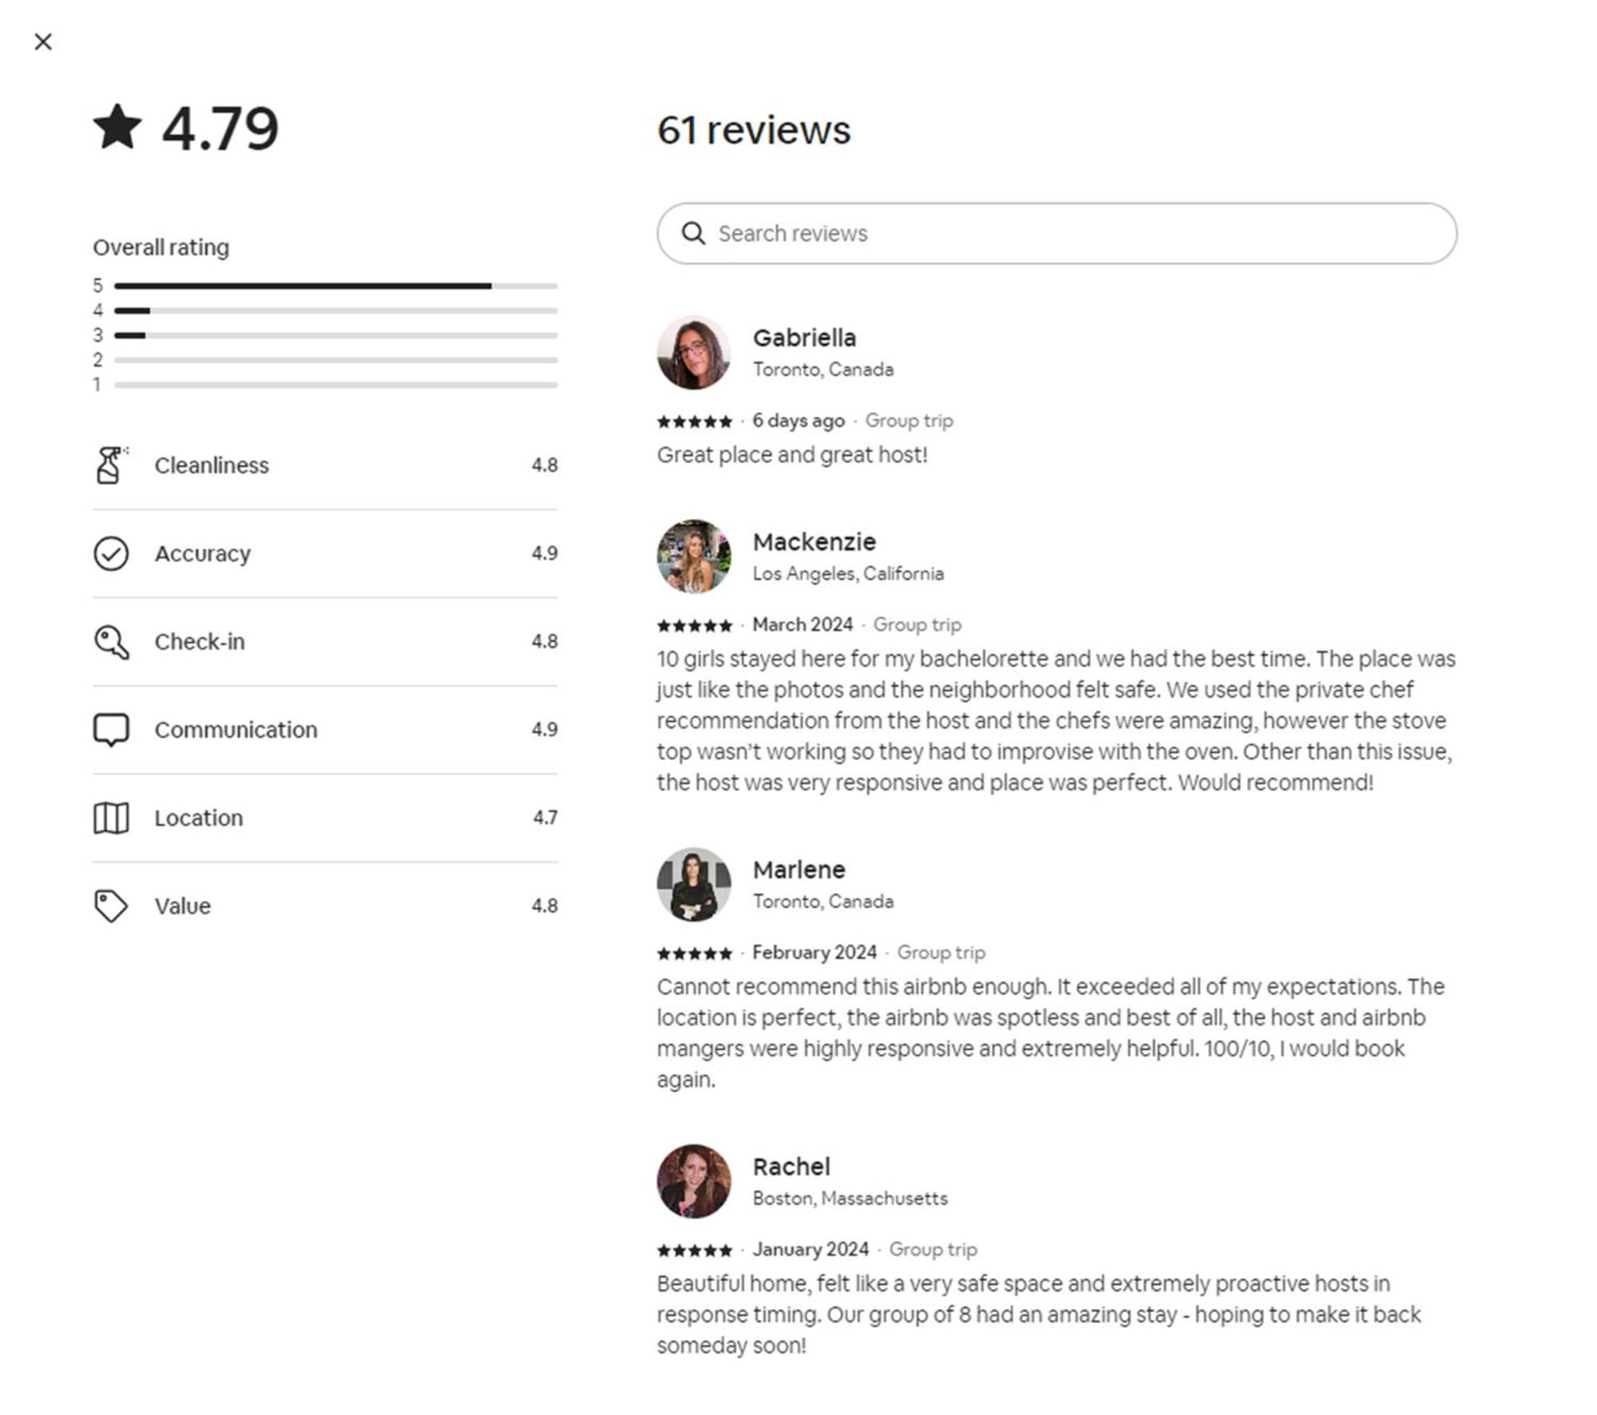
Task: Click the Cleanliness spray bottle icon
Action: [x=110, y=465]
